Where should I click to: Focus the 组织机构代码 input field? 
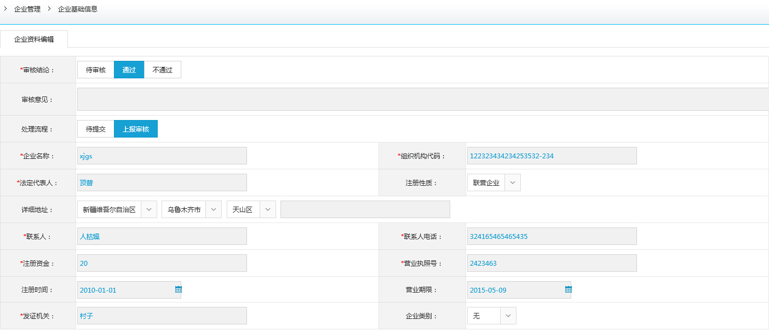552,156
